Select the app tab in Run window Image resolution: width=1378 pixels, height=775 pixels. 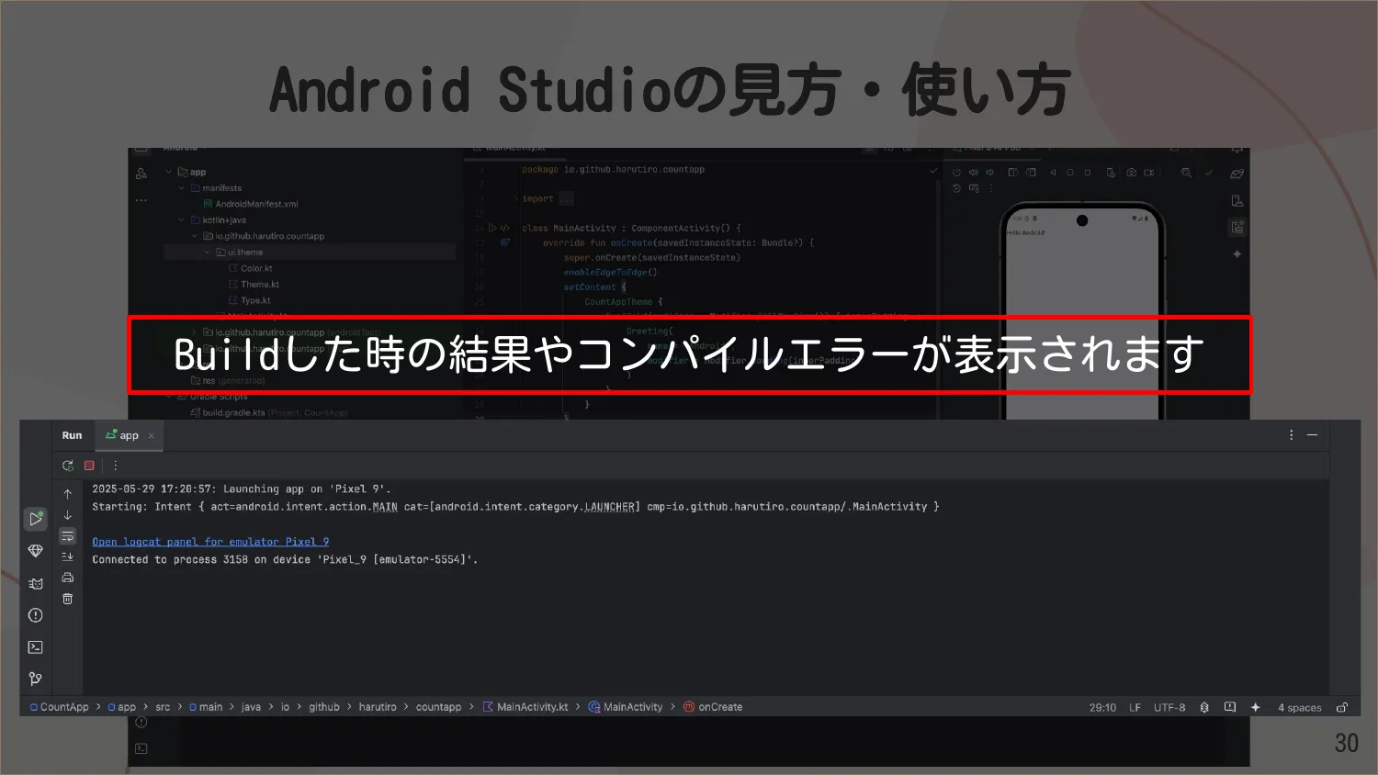[129, 435]
